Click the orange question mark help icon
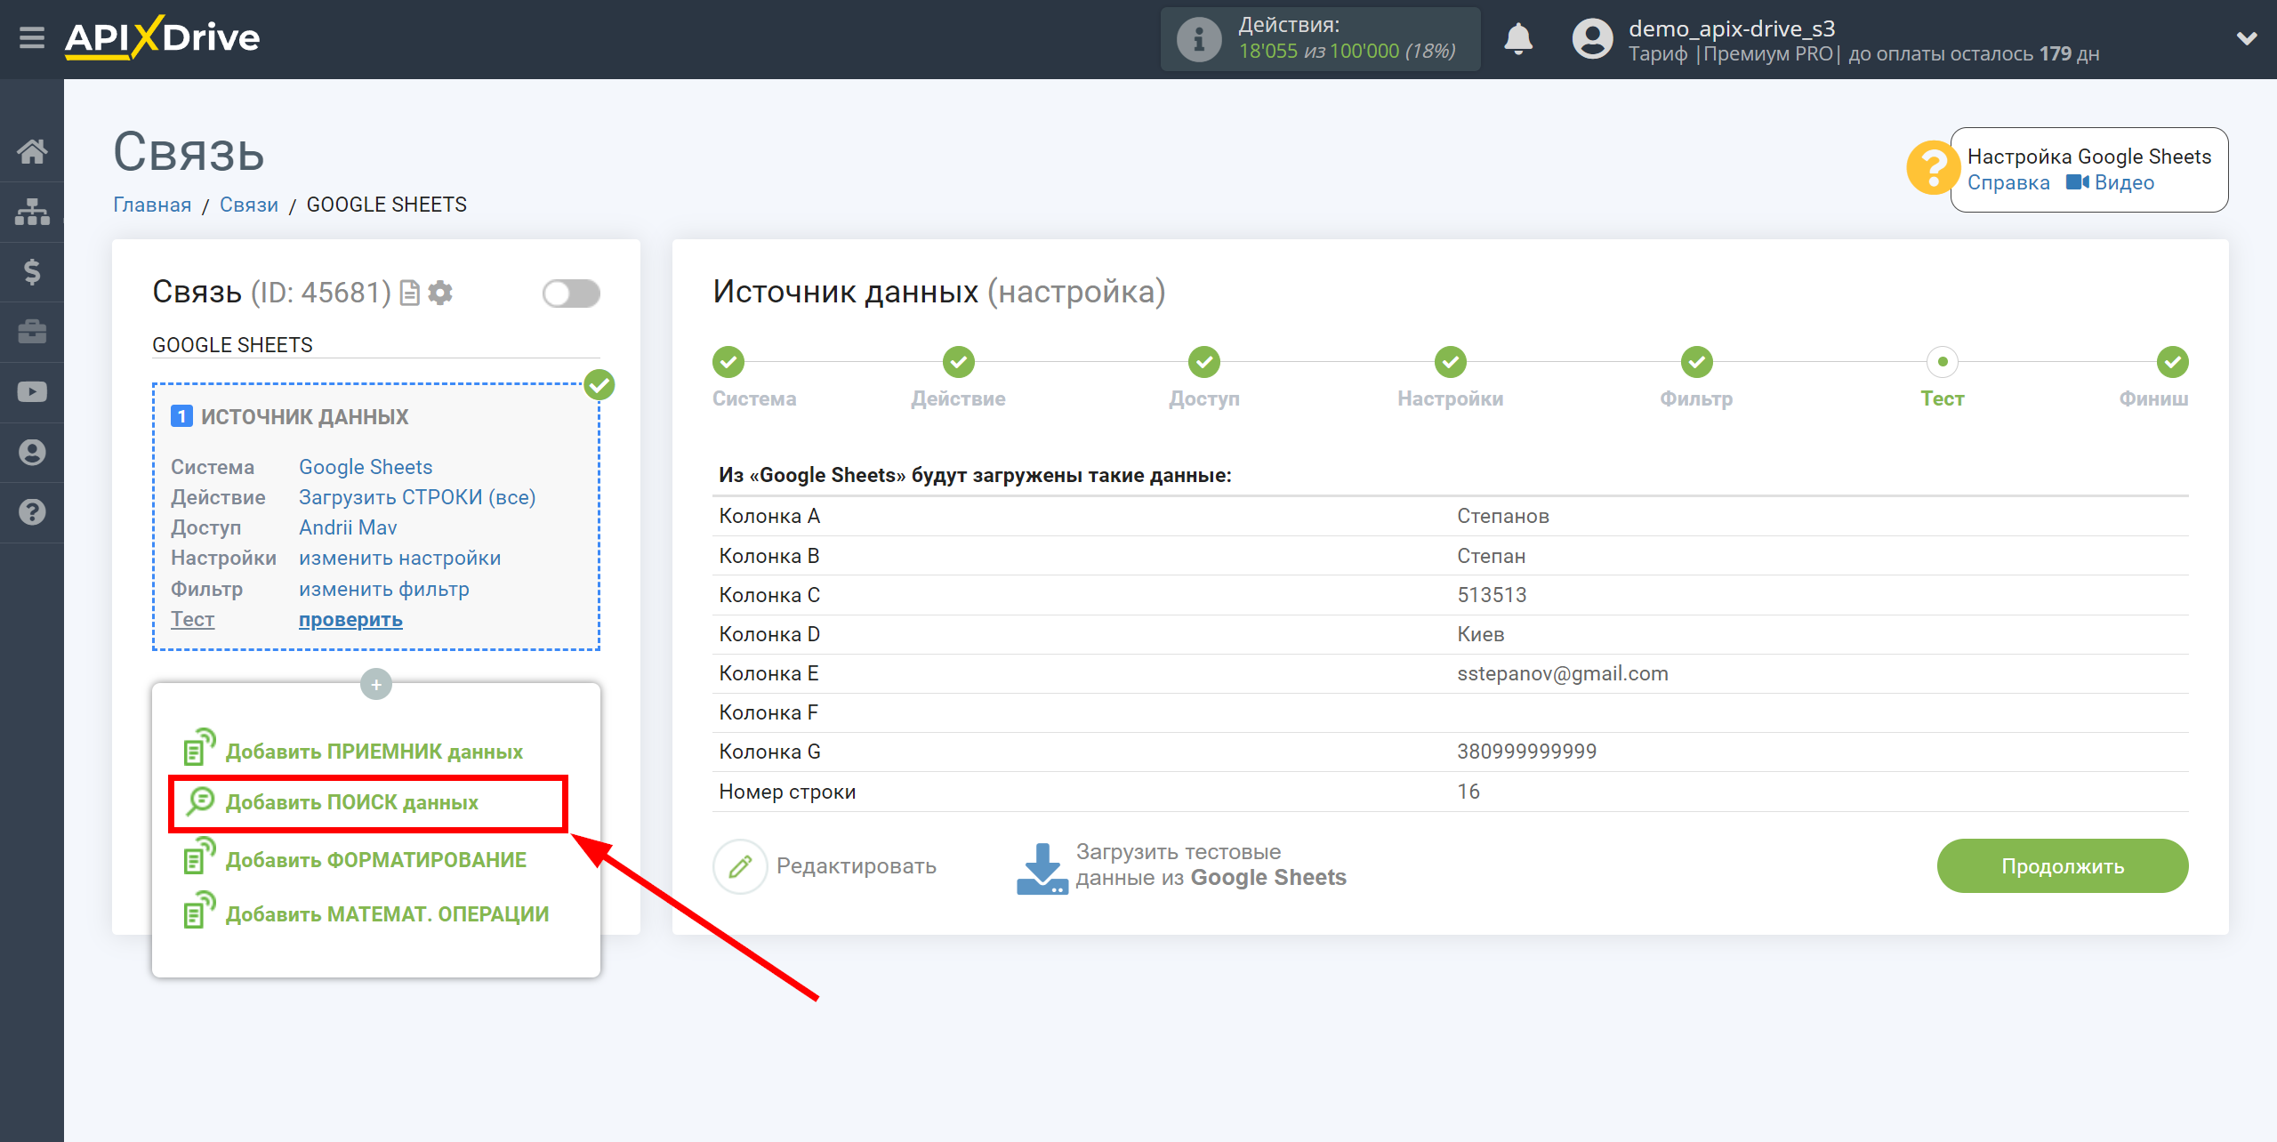The width and height of the screenshot is (2277, 1142). click(1932, 168)
